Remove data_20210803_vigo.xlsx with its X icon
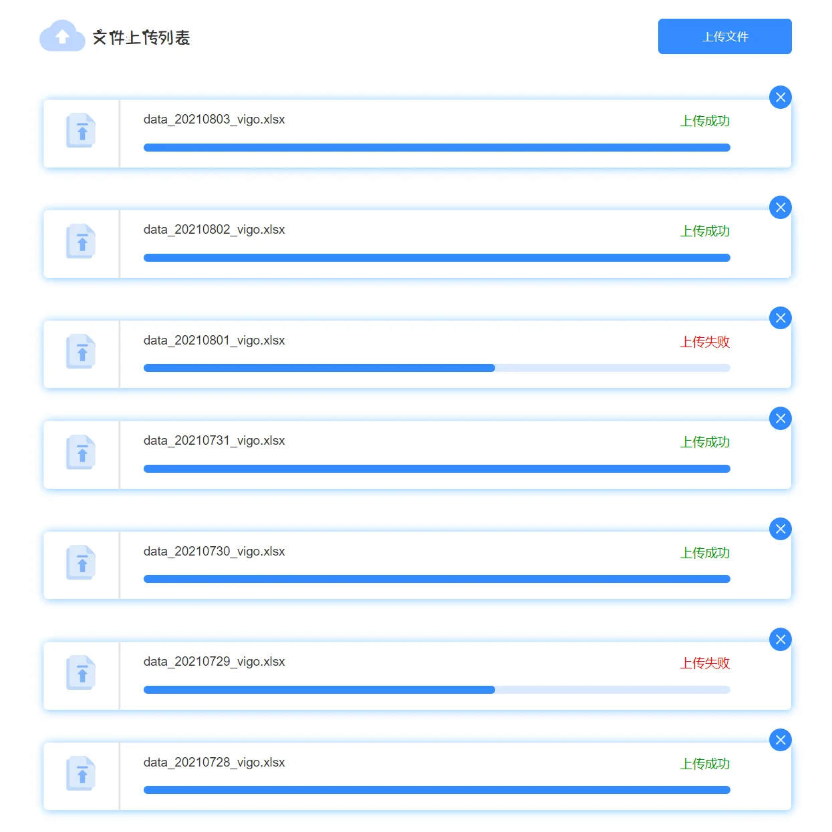832x832 pixels. [780, 97]
